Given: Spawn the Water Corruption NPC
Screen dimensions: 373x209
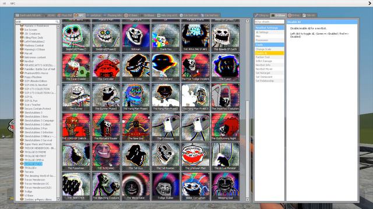Looking at the screenshot, I should point(196,186).
